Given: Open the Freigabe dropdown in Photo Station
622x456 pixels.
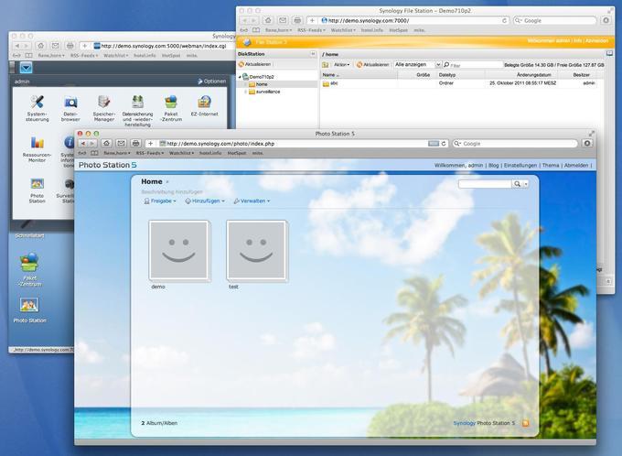Looking at the screenshot, I should 160,200.
